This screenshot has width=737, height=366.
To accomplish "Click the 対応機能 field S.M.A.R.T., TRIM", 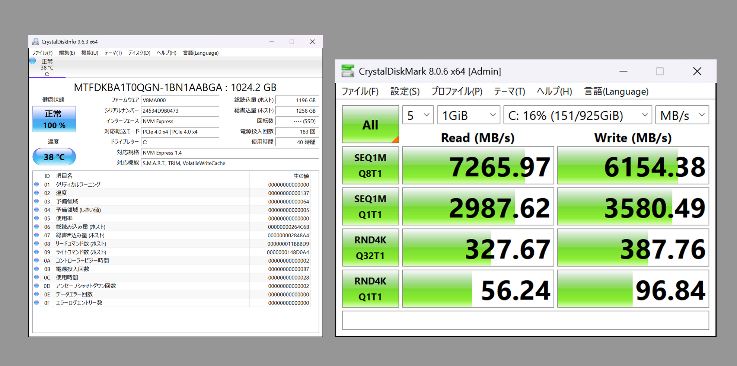I will coord(230,163).
